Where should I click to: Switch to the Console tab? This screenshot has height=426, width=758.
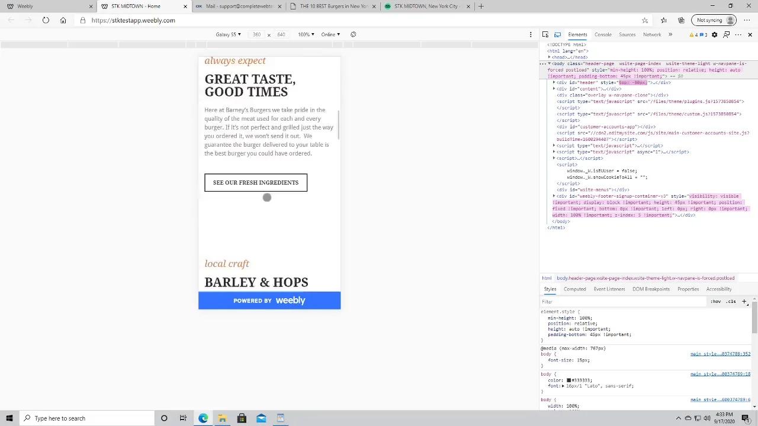click(x=603, y=34)
